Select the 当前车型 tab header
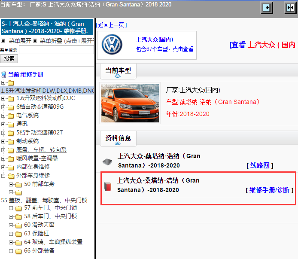The height and width of the screenshot is (259, 298). 118,71
